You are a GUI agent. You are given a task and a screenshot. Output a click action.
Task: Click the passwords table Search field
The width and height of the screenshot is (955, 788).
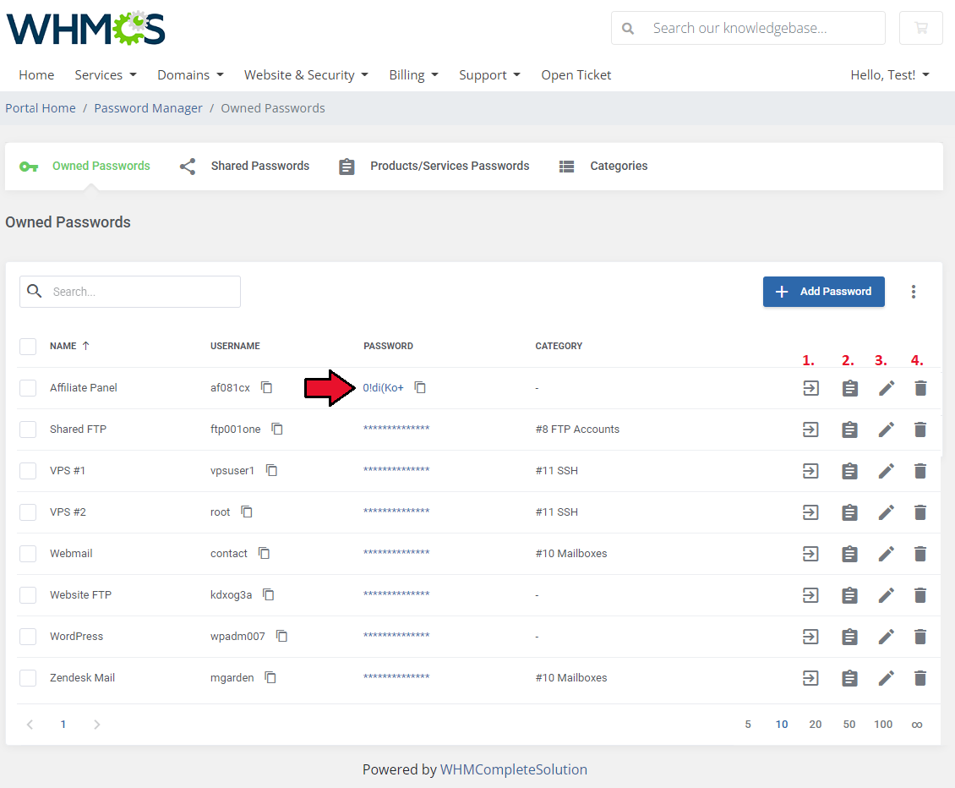(x=130, y=292)
